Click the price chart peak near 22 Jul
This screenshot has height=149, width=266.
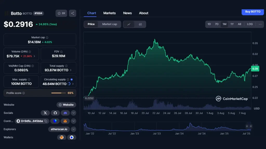tap(155, 40)
